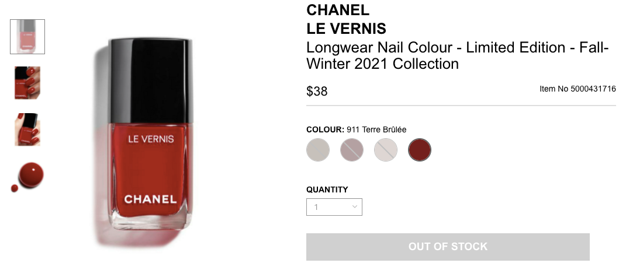Screen dimensions: 619x263
Task: Expand quantity selector via its chevron arrow
Action: pyautogui.click(x=354, y=207)
